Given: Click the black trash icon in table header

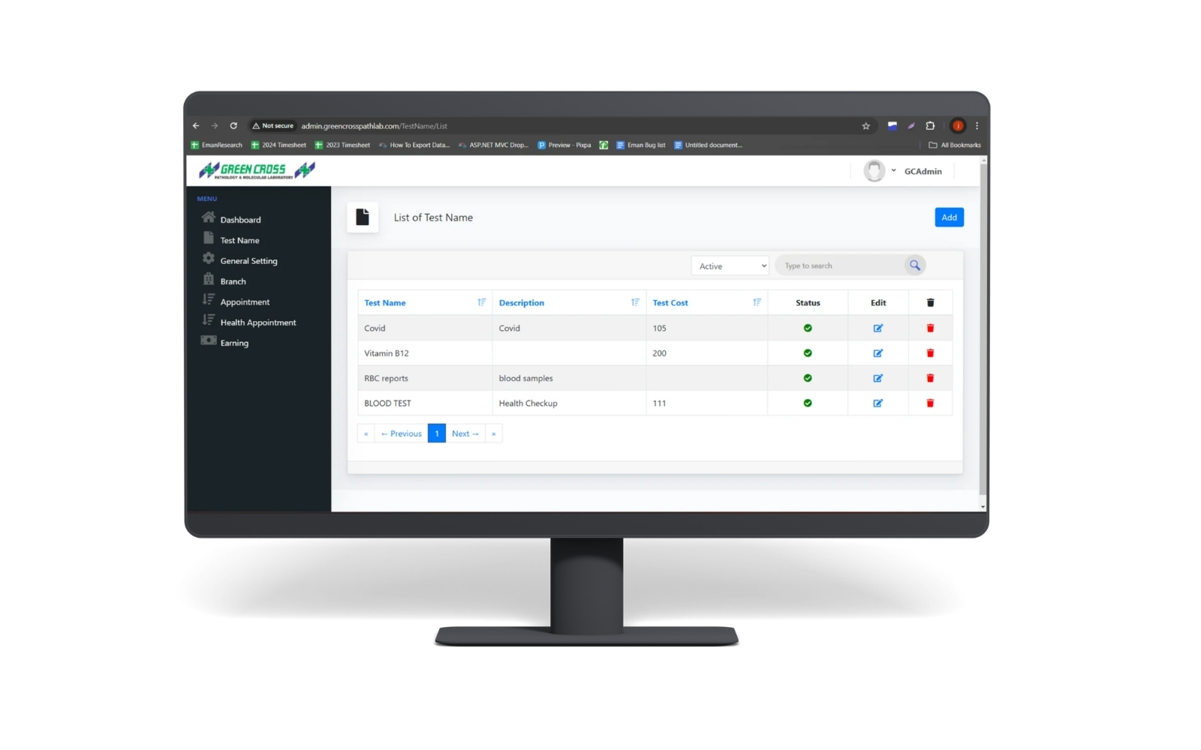Looking at the screenshot, I should pyautogui.click(x=930, y=303).
